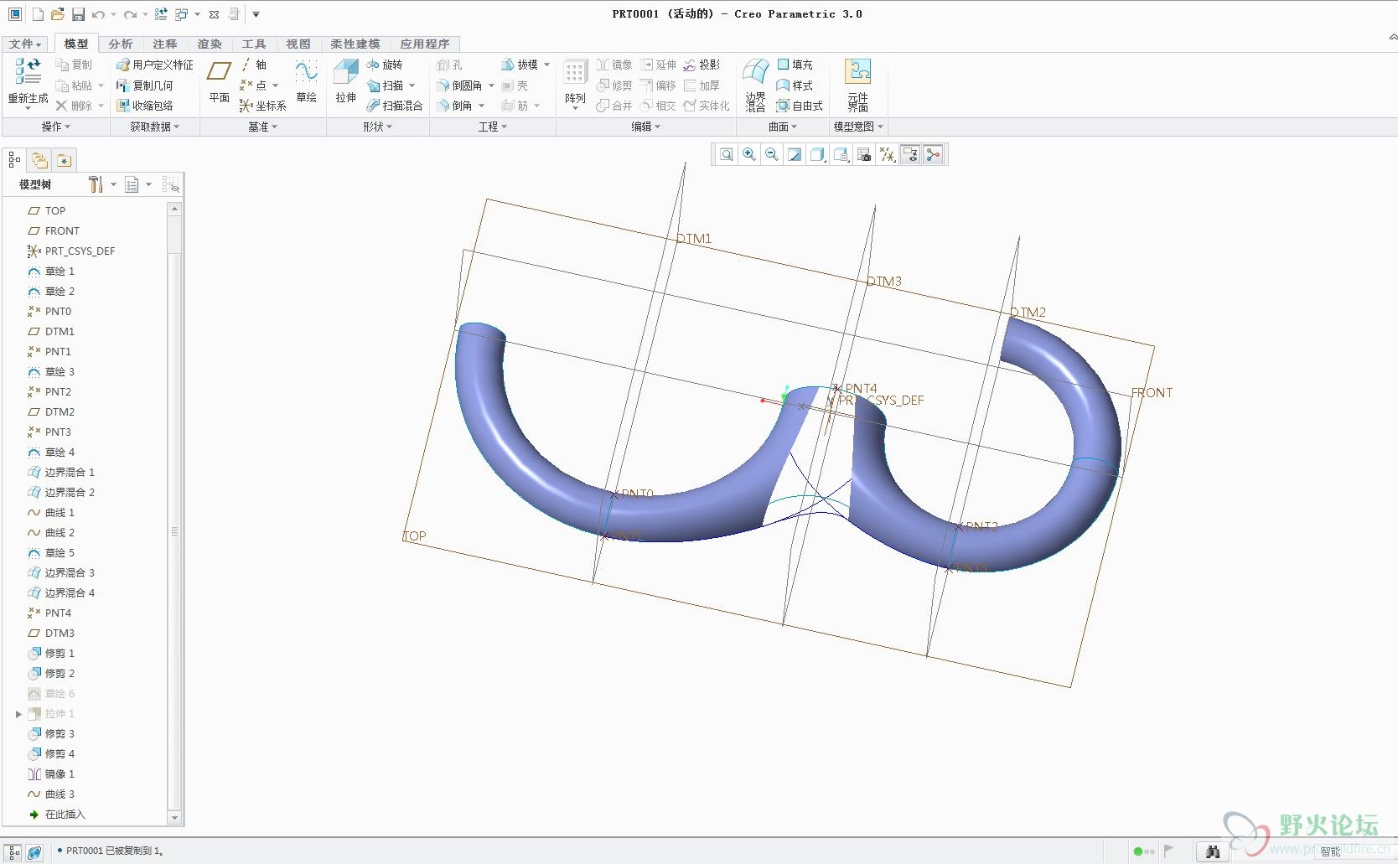Create a datum Axis (轴)

coord(253,65)
